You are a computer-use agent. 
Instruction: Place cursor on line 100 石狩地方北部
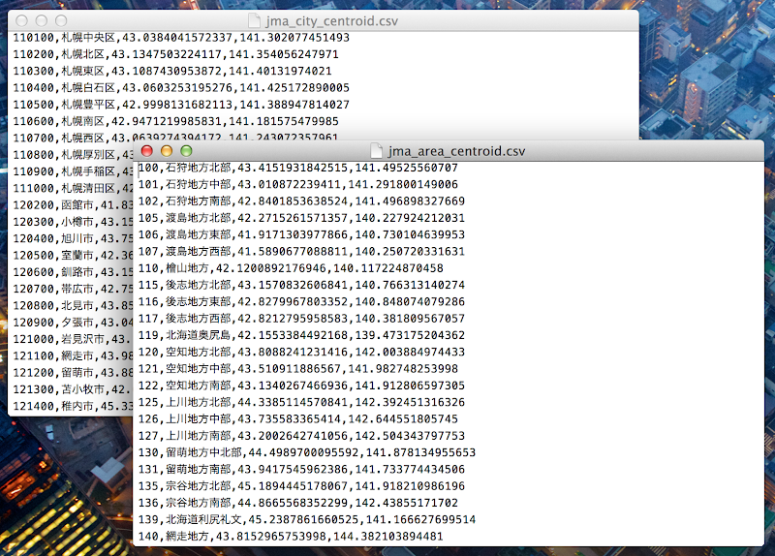coord(298,168)
